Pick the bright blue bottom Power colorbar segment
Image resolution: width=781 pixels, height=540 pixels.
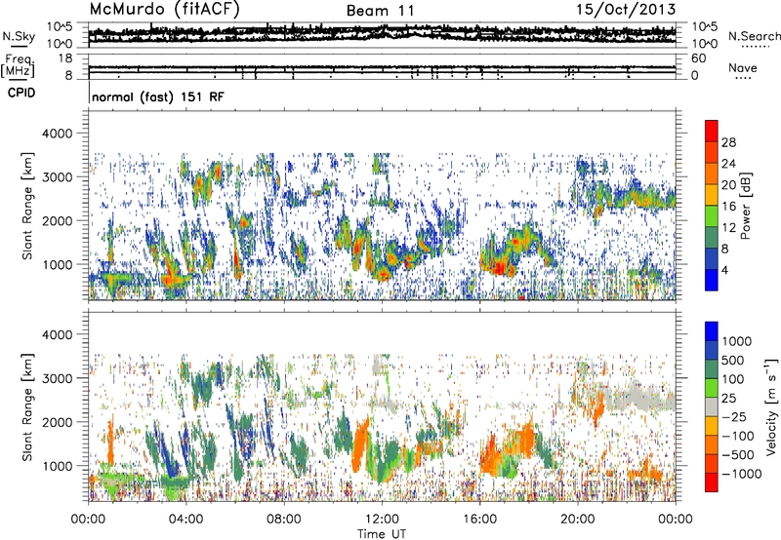point(712,281)
